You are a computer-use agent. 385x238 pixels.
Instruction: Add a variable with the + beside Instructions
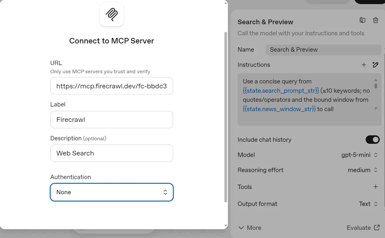tap(364, 65)
